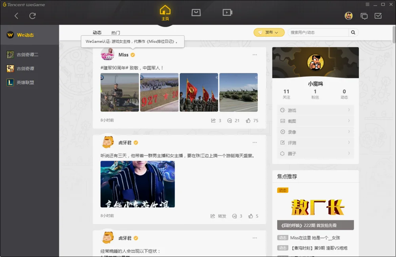Go back with the left arrow icon
The image size is (396, 257).
(16, 16)
